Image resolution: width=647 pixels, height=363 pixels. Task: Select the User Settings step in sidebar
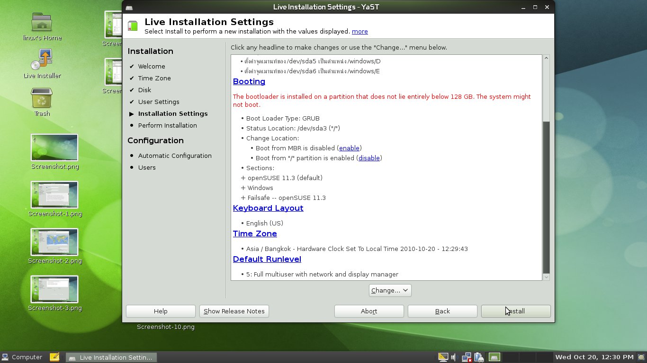click(159, 102)
